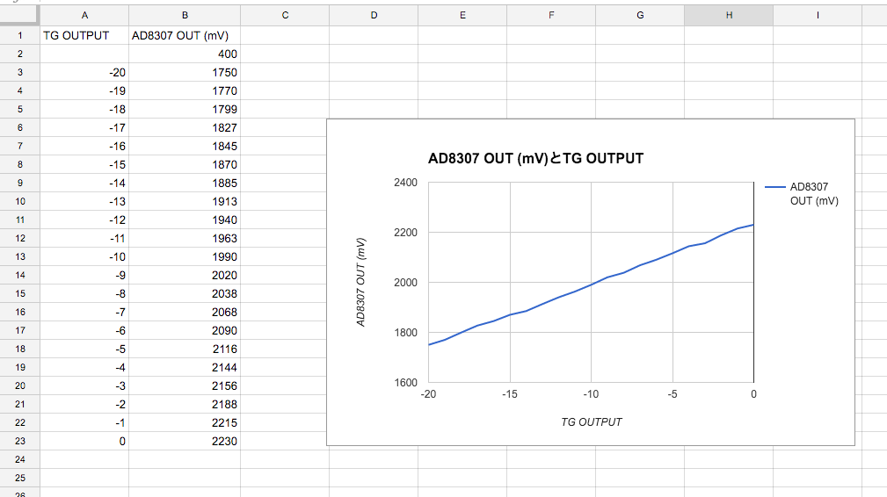Select the cell containing 2230
The height and width of the screenshot is (497, 887).
185,441
